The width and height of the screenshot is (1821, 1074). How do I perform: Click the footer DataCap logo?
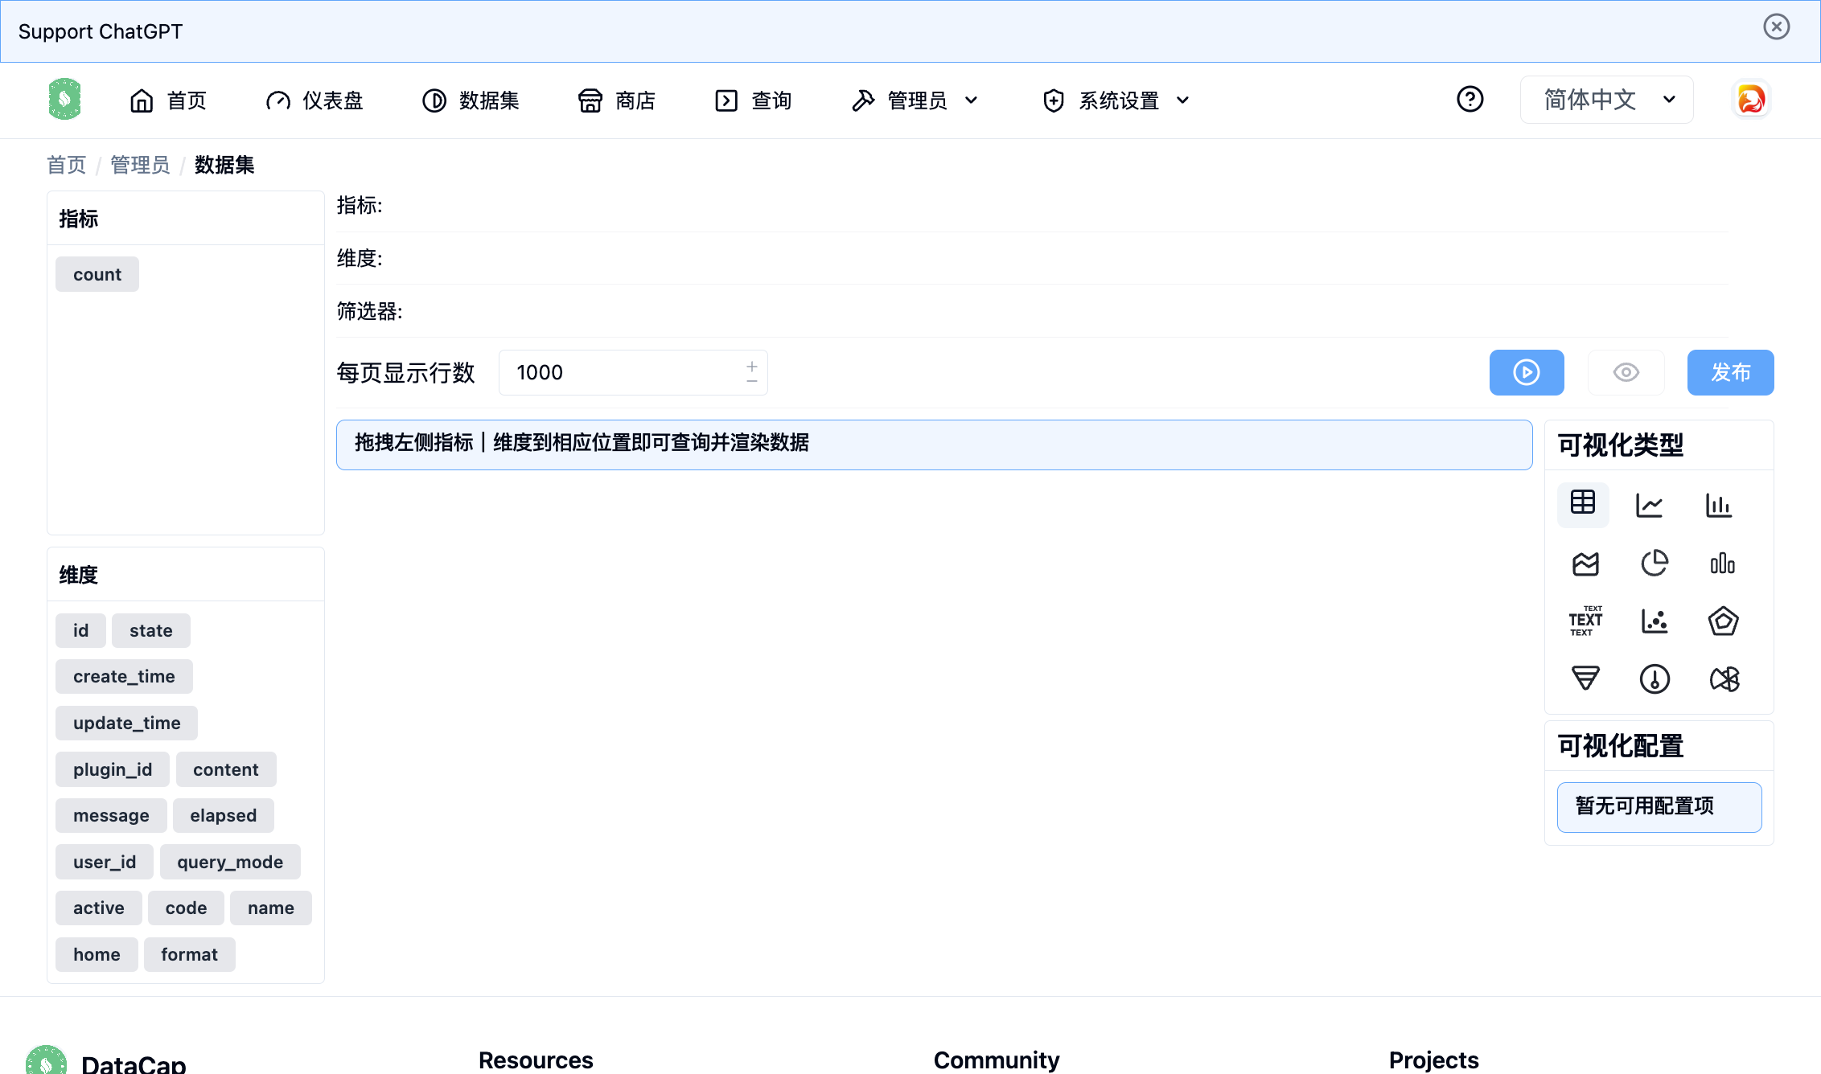pos(46,1060)
